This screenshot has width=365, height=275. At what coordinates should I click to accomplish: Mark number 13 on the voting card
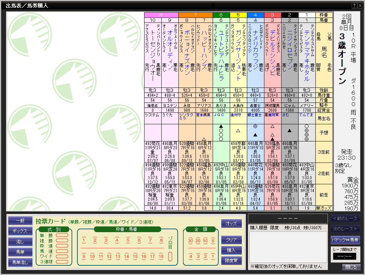pyautogui.click(x=118, y=256)
